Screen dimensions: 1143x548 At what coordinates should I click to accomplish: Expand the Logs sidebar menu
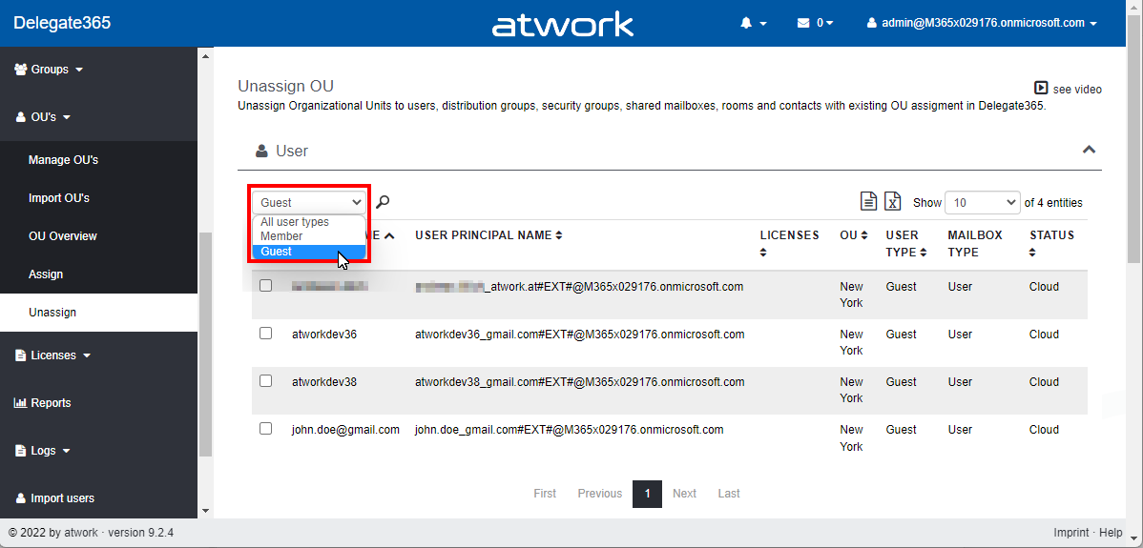43,451
